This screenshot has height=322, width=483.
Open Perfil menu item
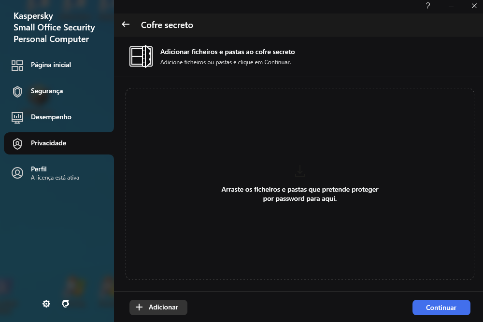coord(59,173)
